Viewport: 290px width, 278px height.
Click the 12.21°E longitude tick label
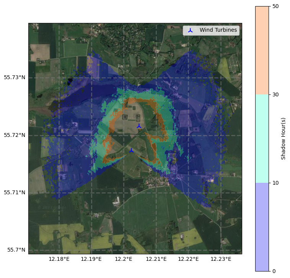pyautogui.click(x=156, y=260)
